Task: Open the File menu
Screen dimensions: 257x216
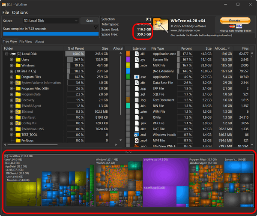Action: 6,12
